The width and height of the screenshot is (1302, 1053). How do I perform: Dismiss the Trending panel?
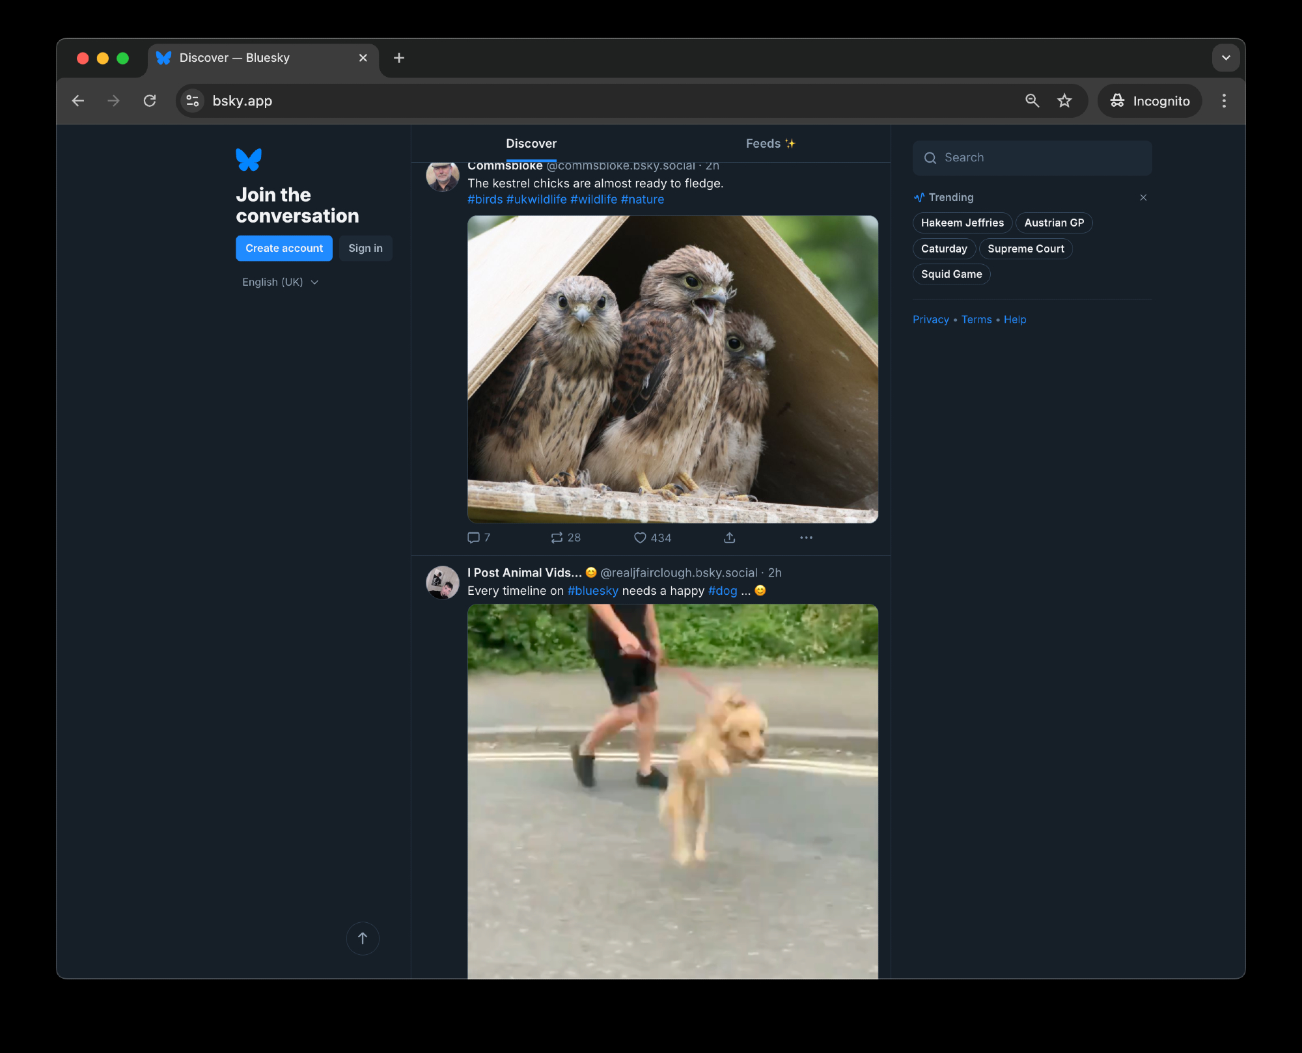click(1143, 197)
